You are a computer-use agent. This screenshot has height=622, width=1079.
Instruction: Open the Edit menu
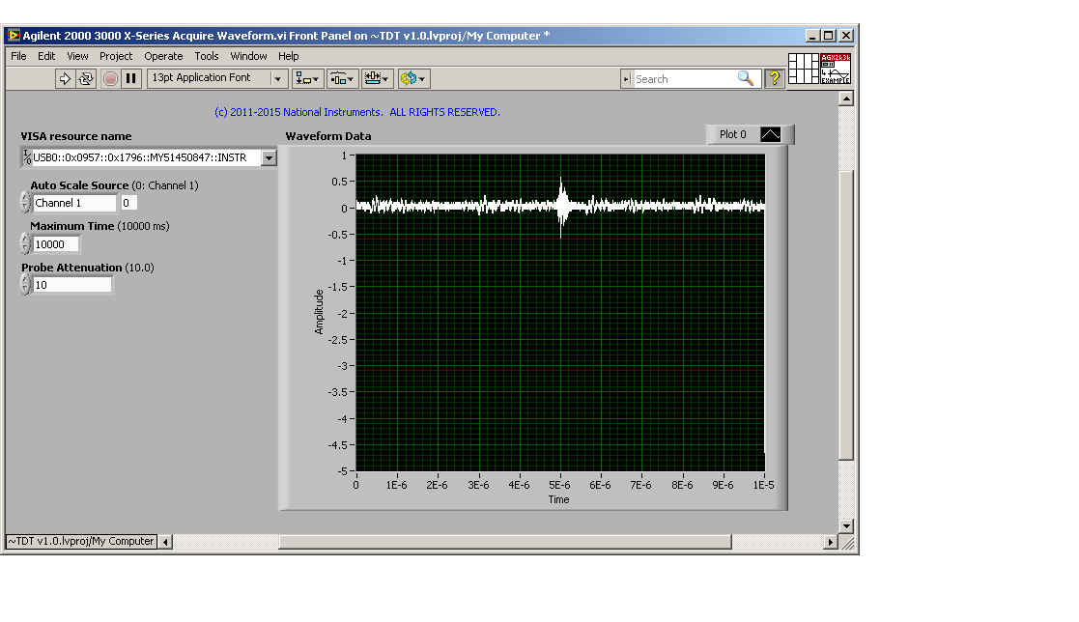point(46,56)
